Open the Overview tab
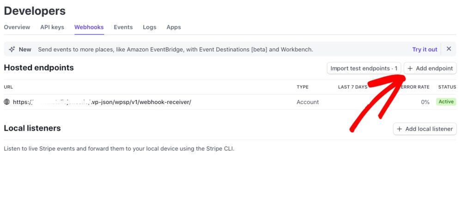The width and height of the screenshot is (473, 213). click(x=17, y=27)
